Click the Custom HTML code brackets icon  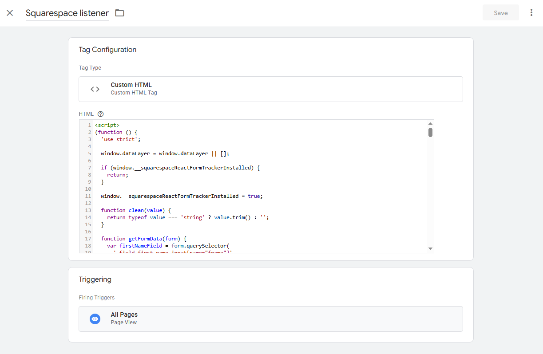95,89
